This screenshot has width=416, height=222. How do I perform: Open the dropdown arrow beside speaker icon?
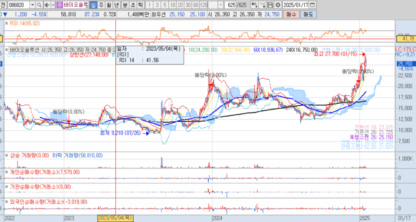(52, 5)
